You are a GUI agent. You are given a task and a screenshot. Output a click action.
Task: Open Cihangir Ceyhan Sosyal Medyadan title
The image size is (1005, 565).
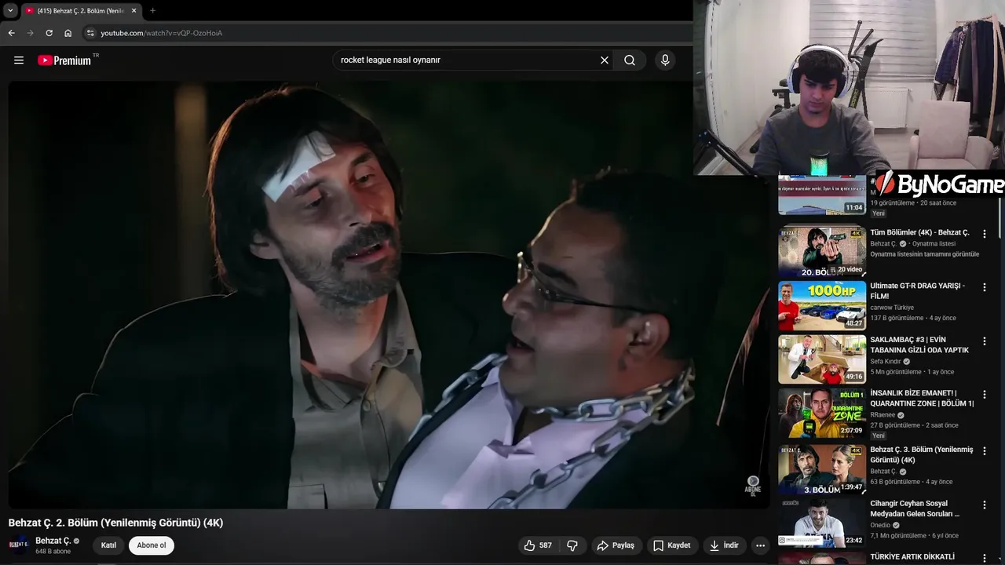coord(915,508)
